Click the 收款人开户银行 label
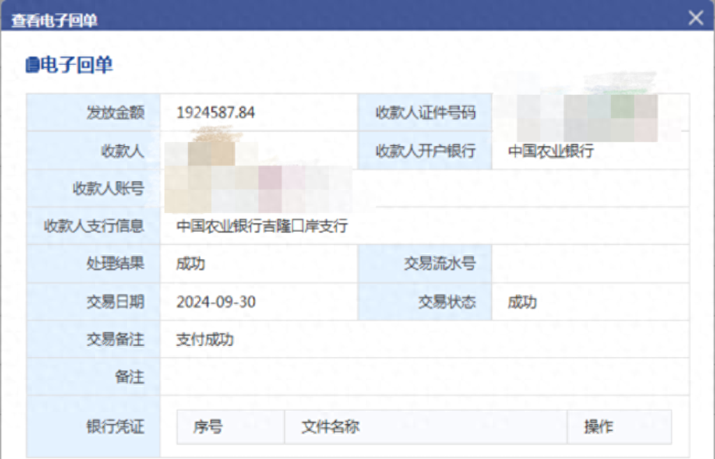 tap(425, 151)
